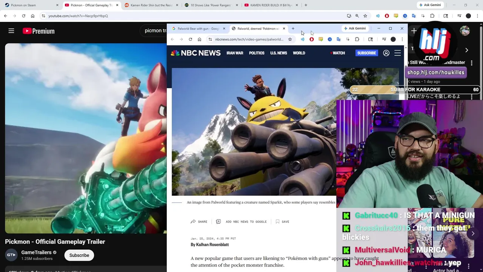Open NBC News hamburger menu
This screenshot has height=272, width=483.
click(x=397, y=53)
